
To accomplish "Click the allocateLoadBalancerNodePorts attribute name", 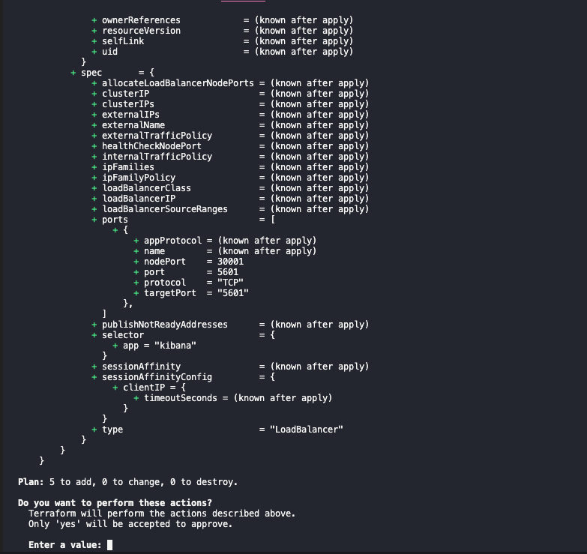I will click(x=178, y=83).
